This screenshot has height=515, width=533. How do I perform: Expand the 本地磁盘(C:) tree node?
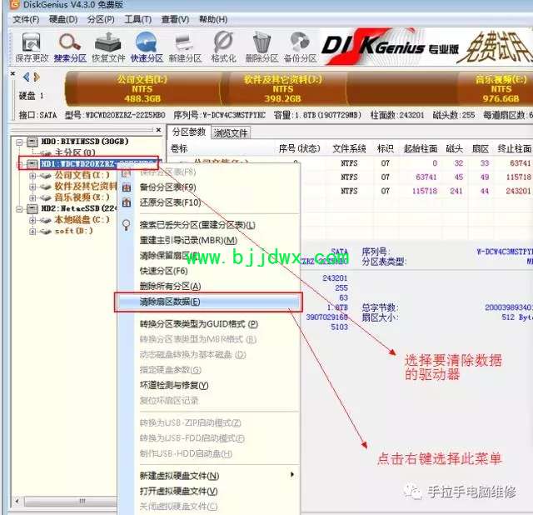[32, 220]
